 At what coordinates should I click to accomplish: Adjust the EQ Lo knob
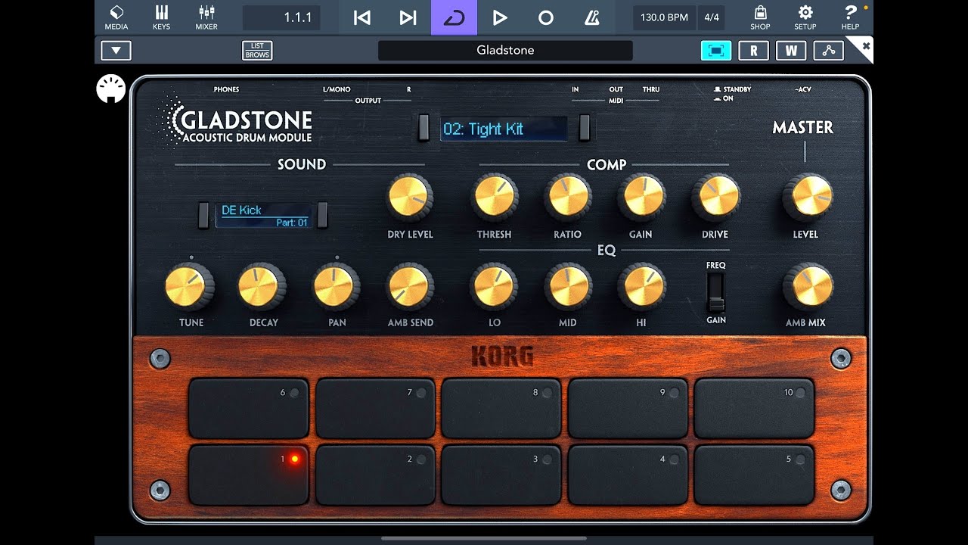494,287
